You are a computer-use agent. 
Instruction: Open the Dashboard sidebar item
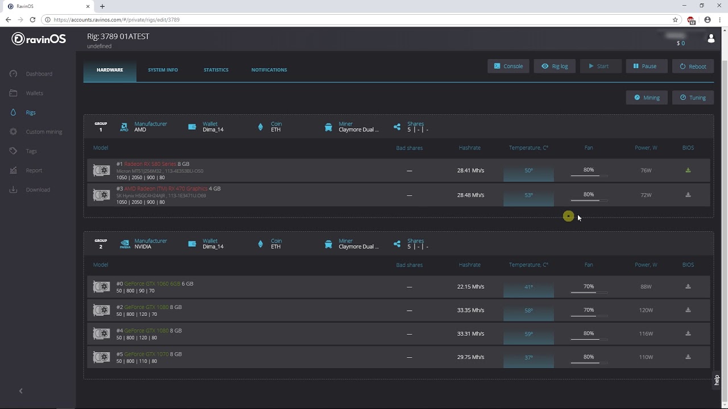[31, 74]
